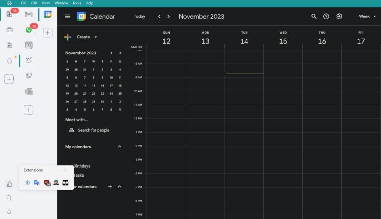Open Monday 13 day header
381x219 pixels.
tap(205, 39)
